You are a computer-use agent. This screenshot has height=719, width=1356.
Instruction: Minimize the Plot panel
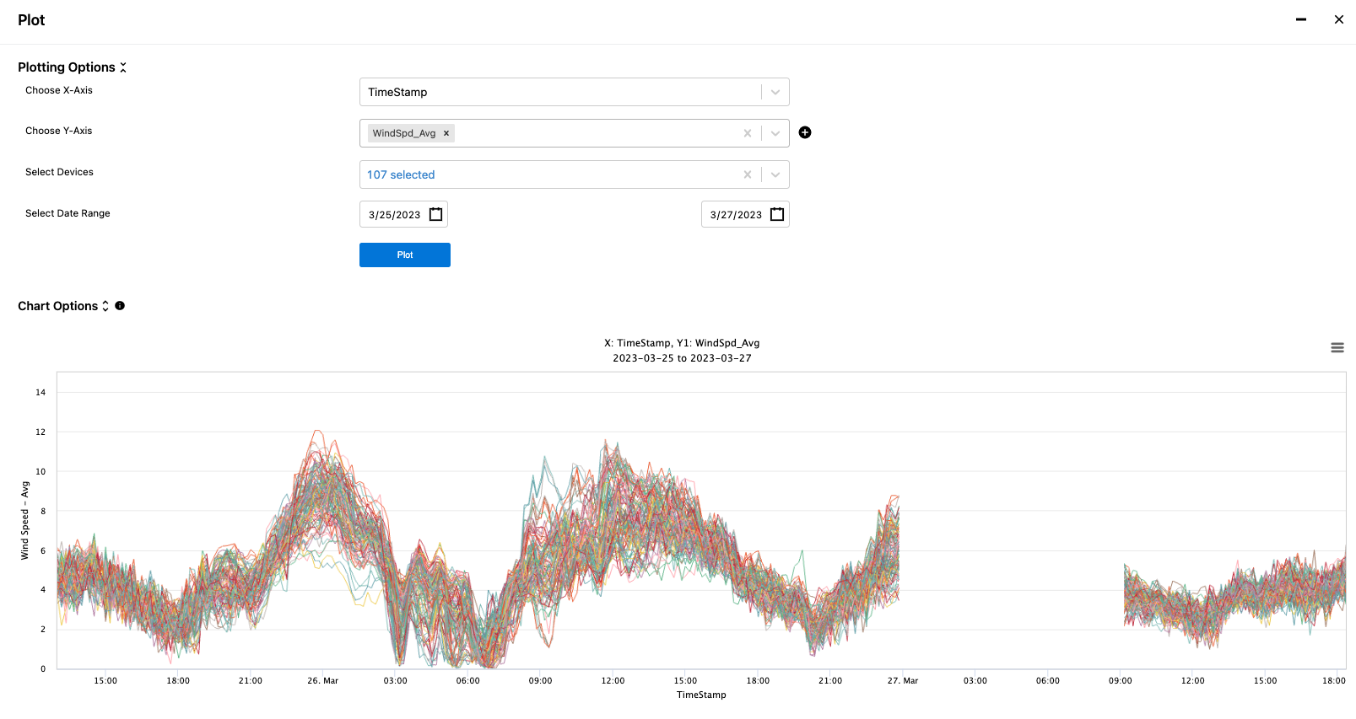coord(1301,19)
